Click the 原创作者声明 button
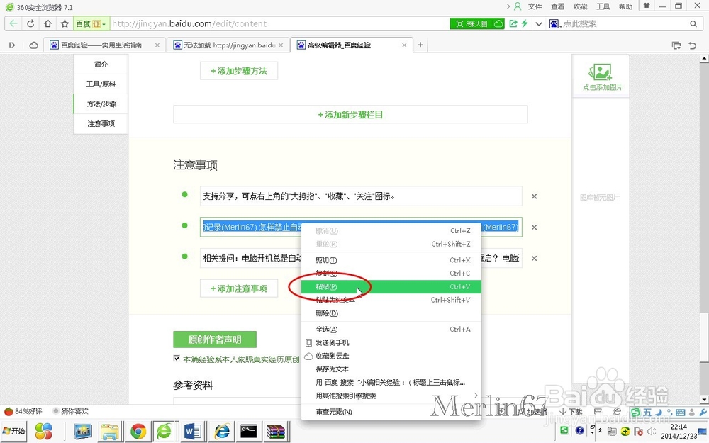 click(x=215, y=340)
